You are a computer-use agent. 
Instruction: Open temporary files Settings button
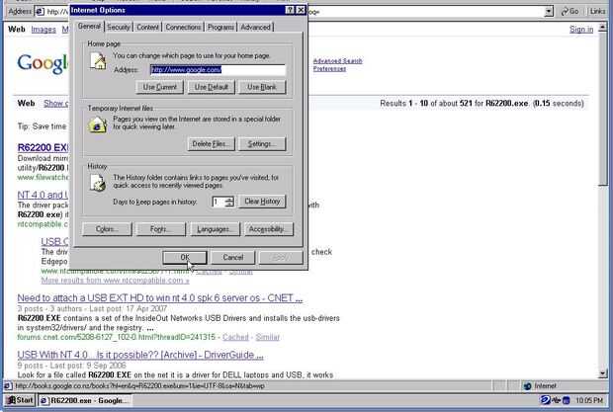click(x=262, y=144)
